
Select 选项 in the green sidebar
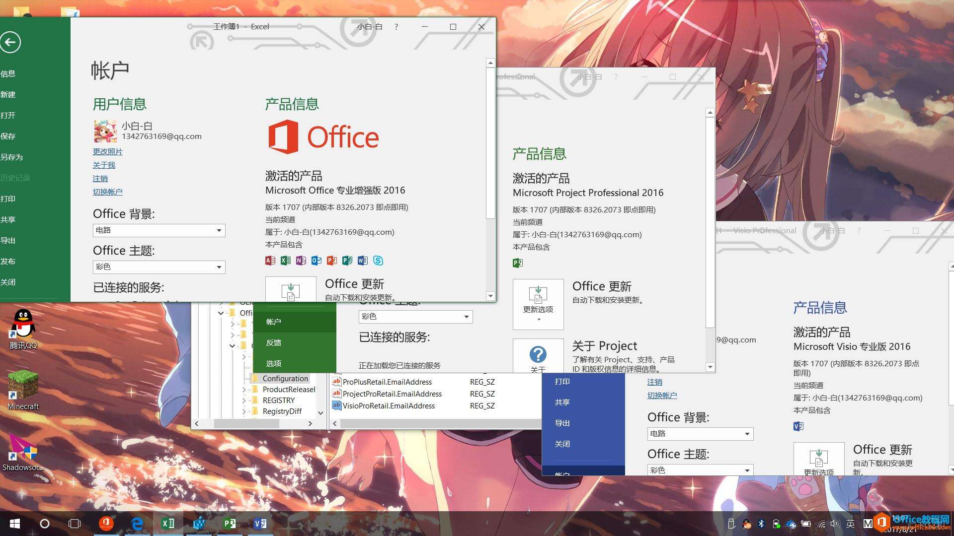click(x=273, y=363)
